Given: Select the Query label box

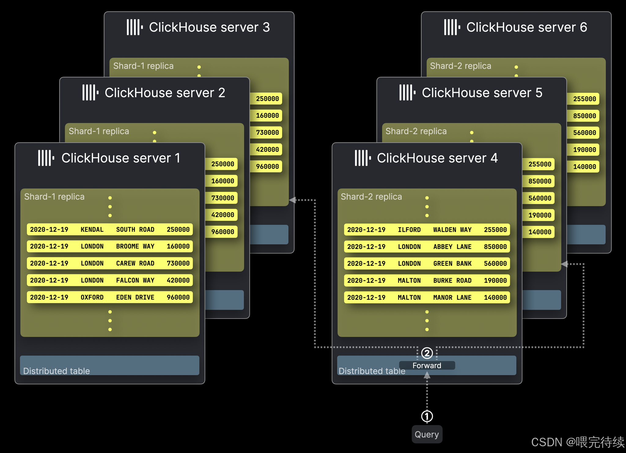Looking at the screenshot, I should pyautogui.click(x=427, y=434).
